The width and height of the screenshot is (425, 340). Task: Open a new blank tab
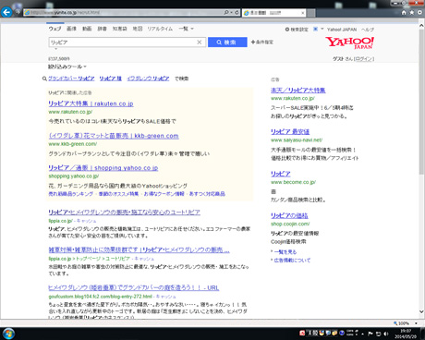pos(311,13)
